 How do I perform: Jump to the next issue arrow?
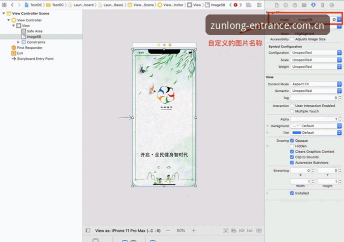pos(240,5)
